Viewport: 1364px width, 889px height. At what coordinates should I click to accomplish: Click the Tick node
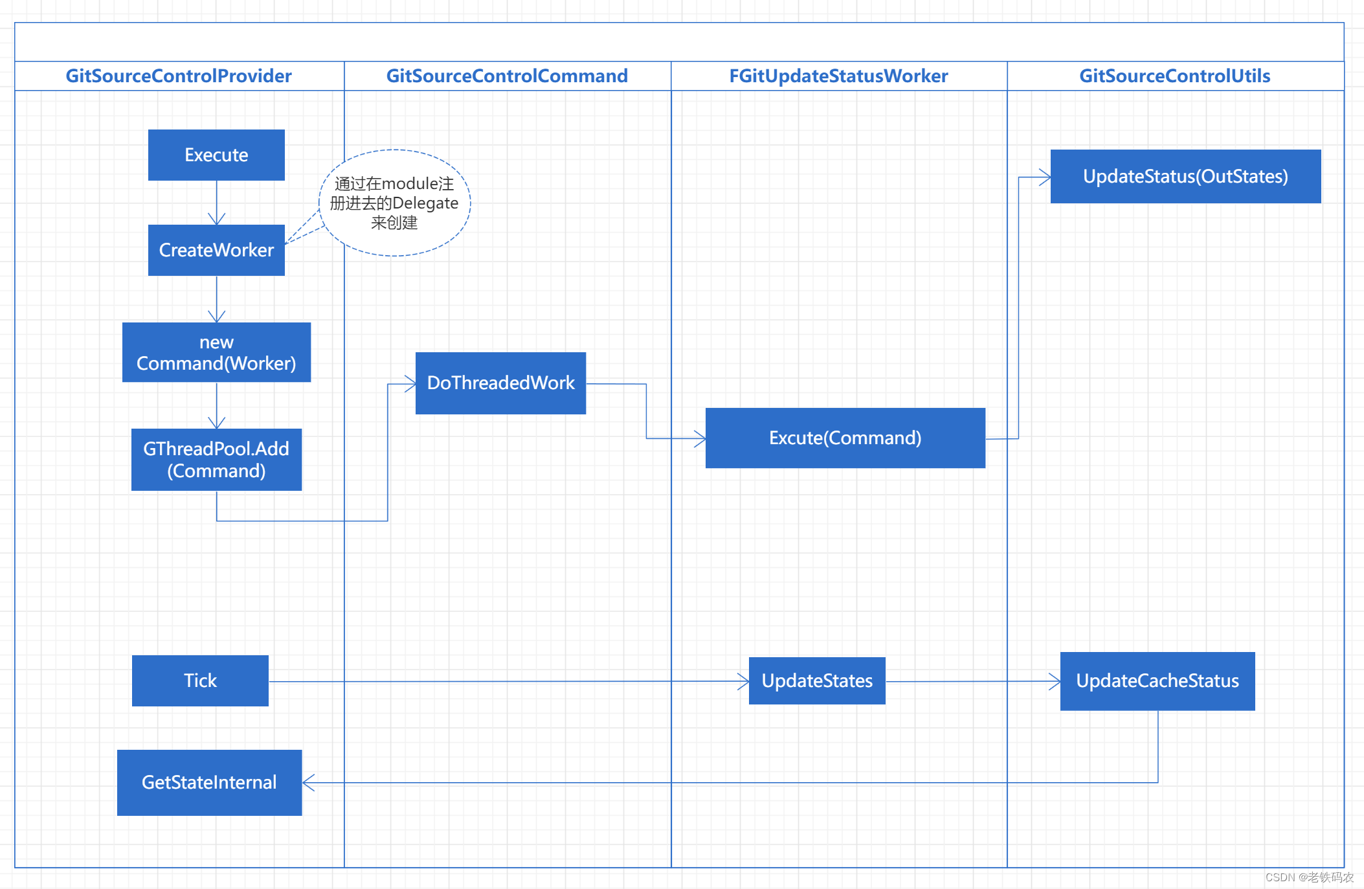pos(200,681)
